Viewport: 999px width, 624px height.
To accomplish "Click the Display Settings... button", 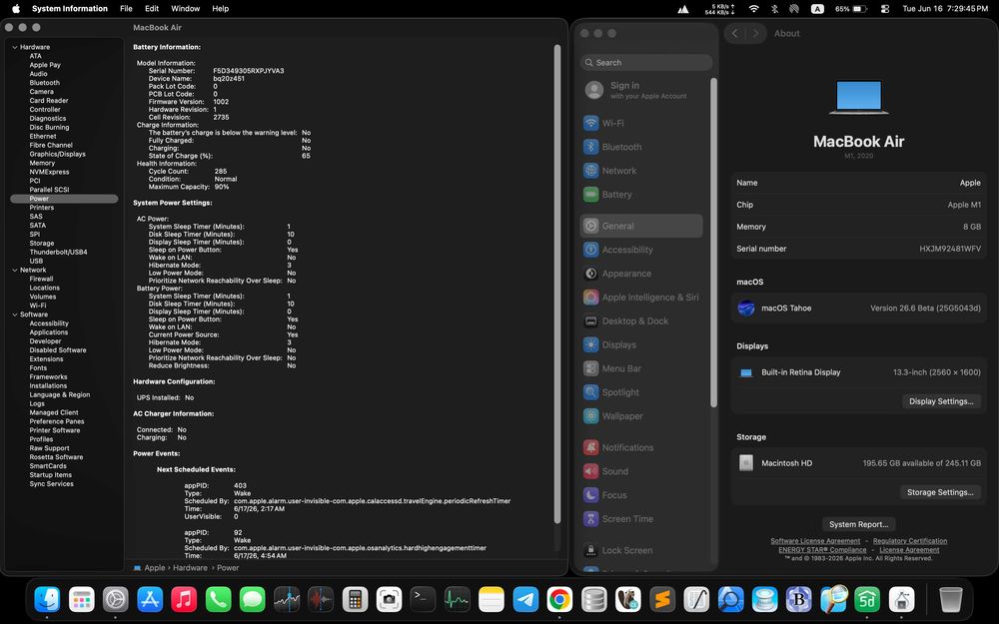I will (x=941, y=401).
